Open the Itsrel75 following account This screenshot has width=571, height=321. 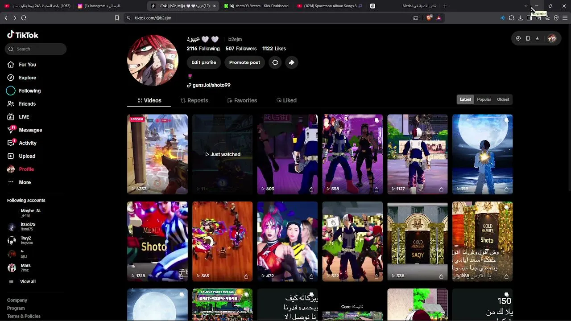pyautogui.click(x=22, y=226)
